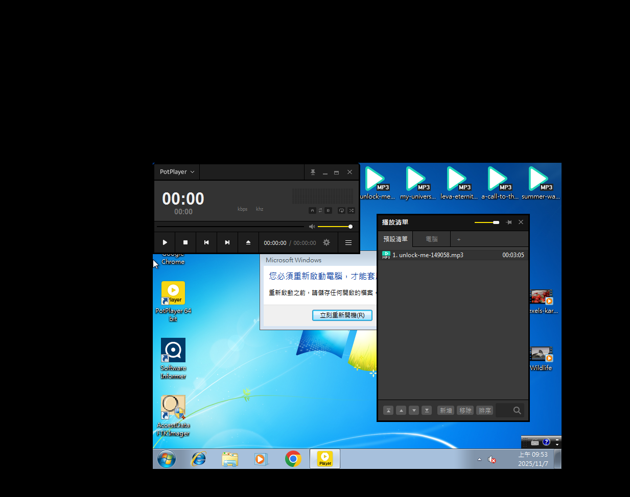Select the PotPlayer 64 bit desktop shortcut
Image resolution: width=630 pixels, height=497 pixels.
[173, 301]
